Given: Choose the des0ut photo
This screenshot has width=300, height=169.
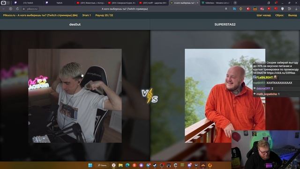Looking at the screenshot, I should pos(75,96).
